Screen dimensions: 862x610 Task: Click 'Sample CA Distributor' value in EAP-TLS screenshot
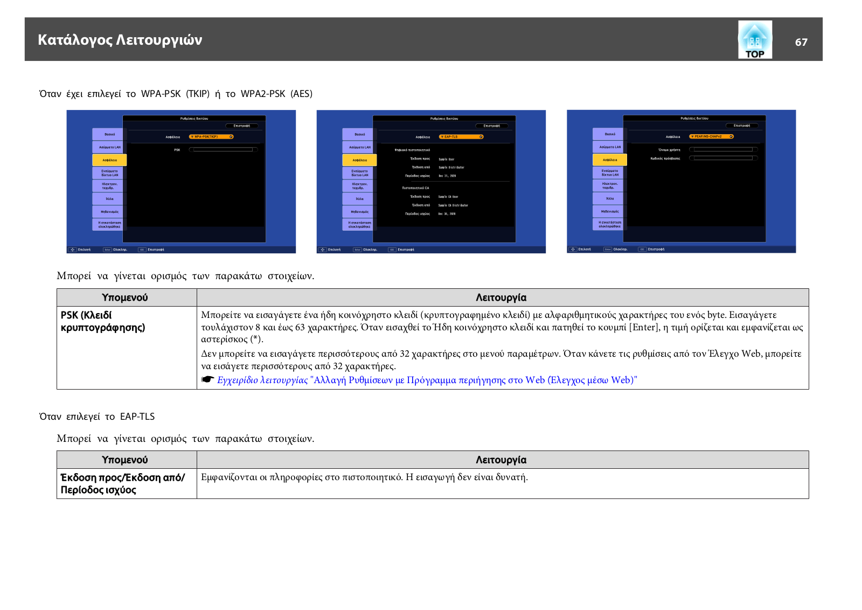click(453, 205)
